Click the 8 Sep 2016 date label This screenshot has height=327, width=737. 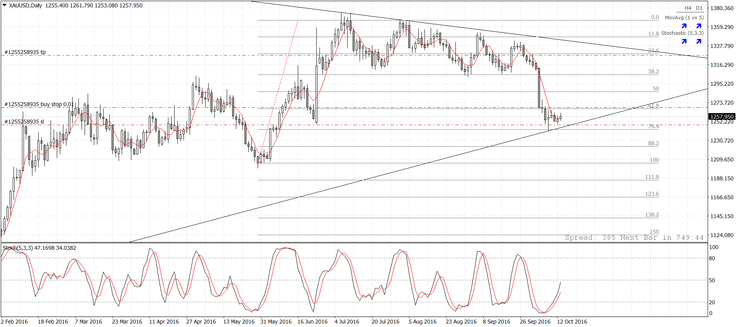pos(497,322)
